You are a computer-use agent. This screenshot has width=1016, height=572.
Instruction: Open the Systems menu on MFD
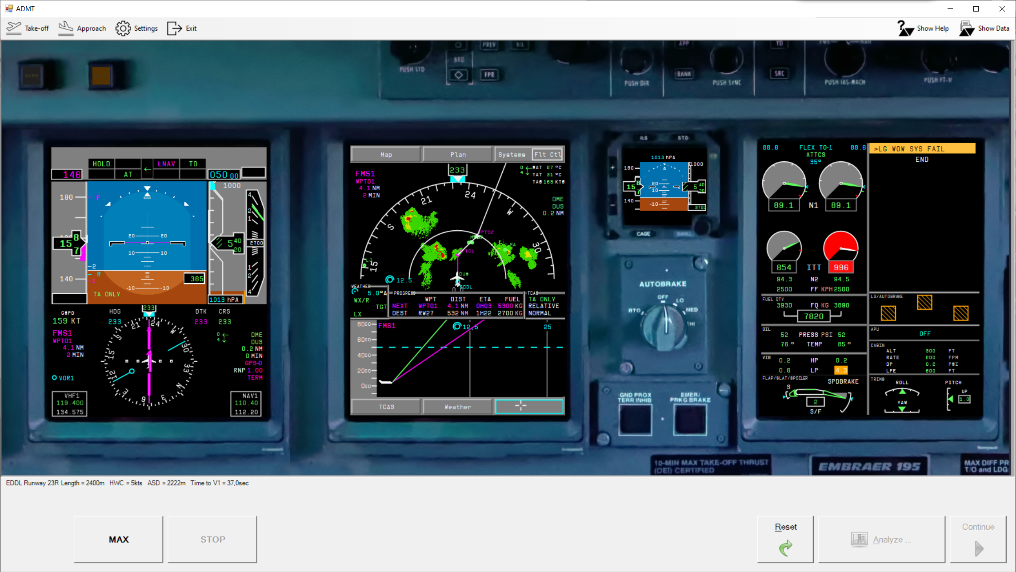pos(512,155)
